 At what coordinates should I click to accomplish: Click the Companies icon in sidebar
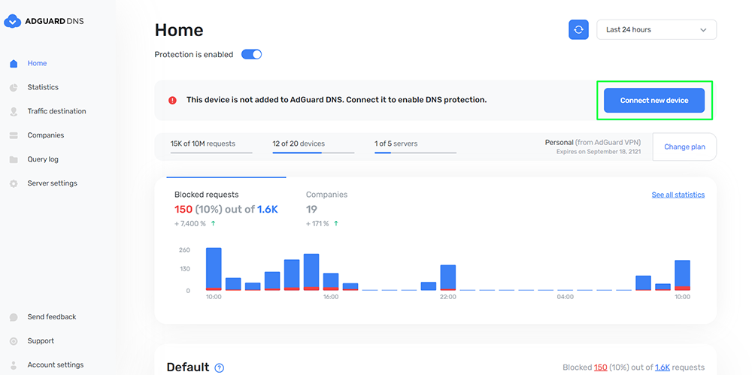14,135
